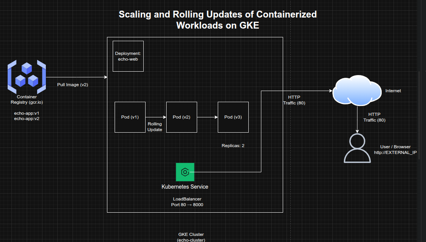The height and width of the screenshot is (242, 426).
Task: Click the LoadBalancer Port 80 → 8000 label
Action: coord(187,202)
